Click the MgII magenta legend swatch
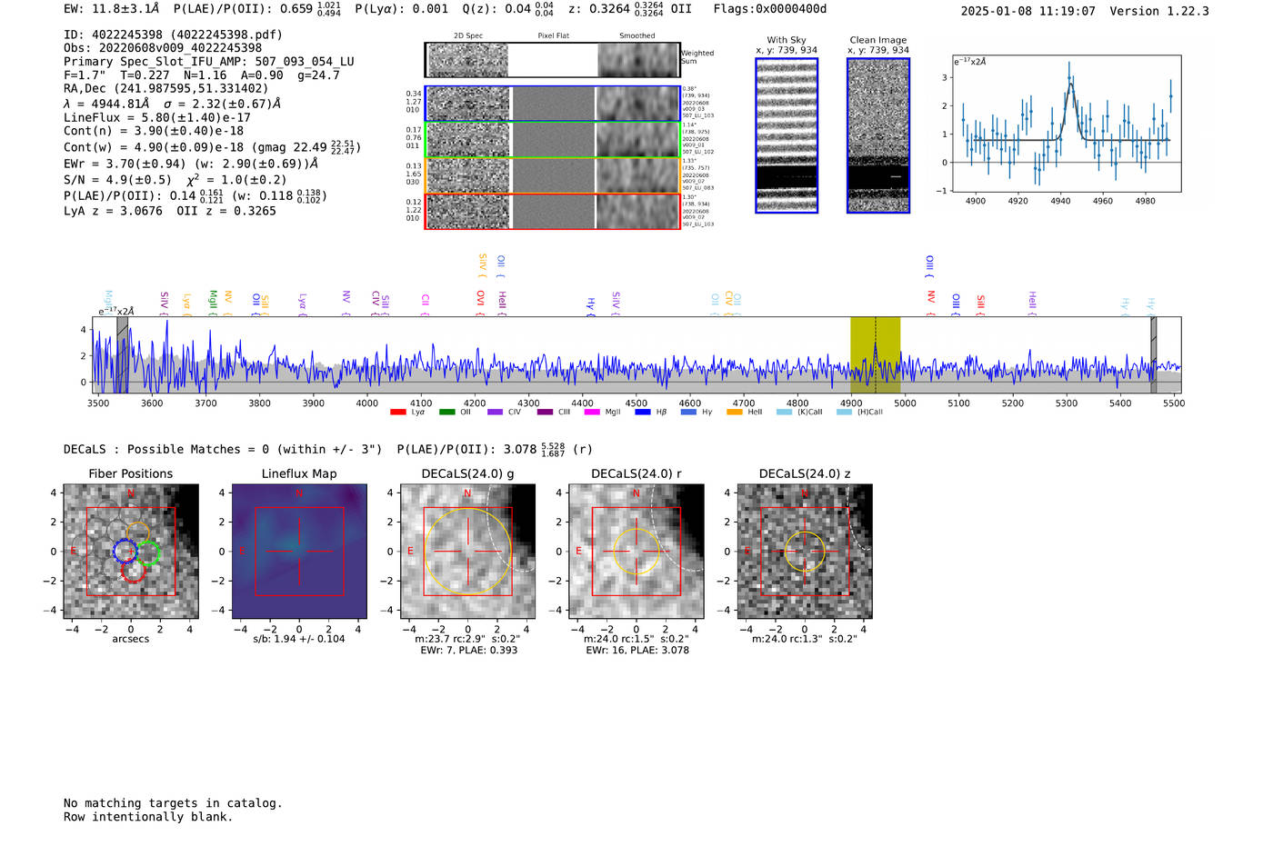The width and height of the screenshot is (1273, 866). point(592,412)
